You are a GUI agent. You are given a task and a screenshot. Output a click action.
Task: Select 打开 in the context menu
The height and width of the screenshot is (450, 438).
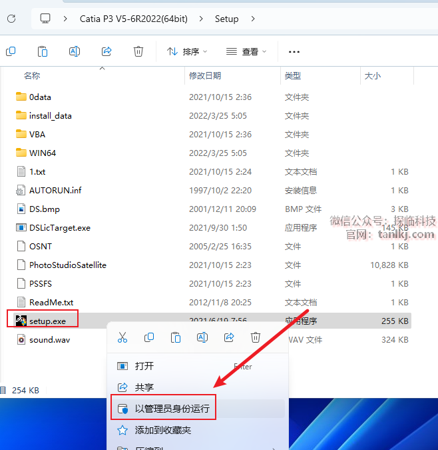[144, 366]
